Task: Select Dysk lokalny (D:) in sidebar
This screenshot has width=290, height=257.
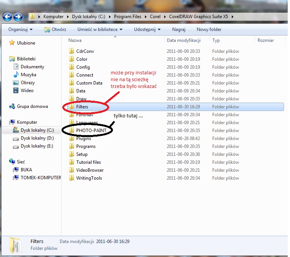Action: tap(37, 138)
